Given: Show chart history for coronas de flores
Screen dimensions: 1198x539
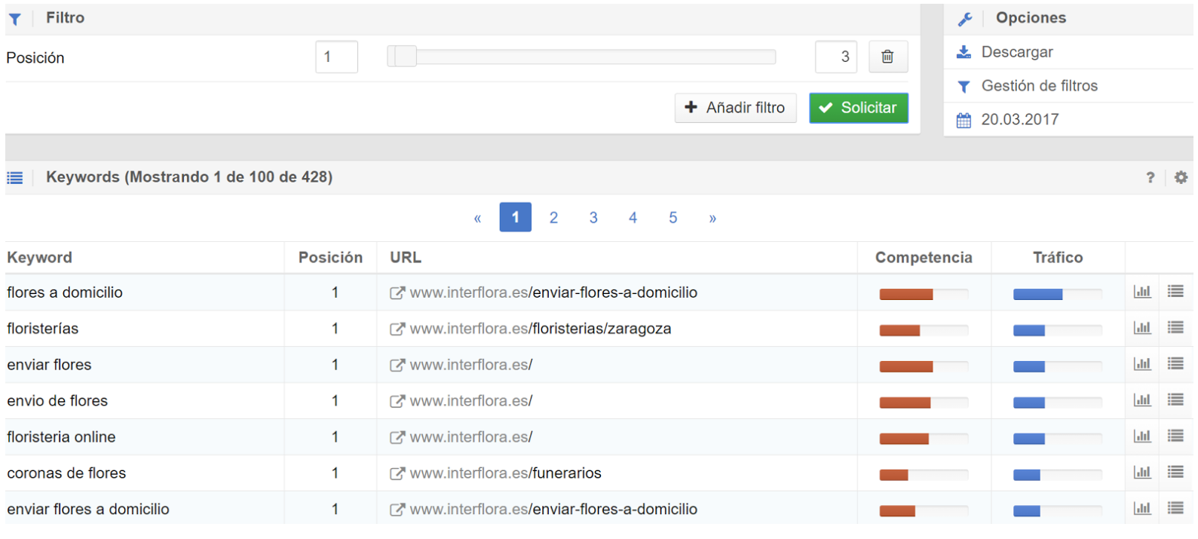Looking at the screenshot, I should click(x=1142, y=473).
